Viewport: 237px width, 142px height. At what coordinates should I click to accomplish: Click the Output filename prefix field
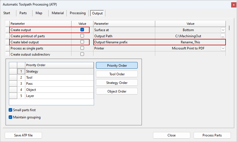click(x=190, y=42)
